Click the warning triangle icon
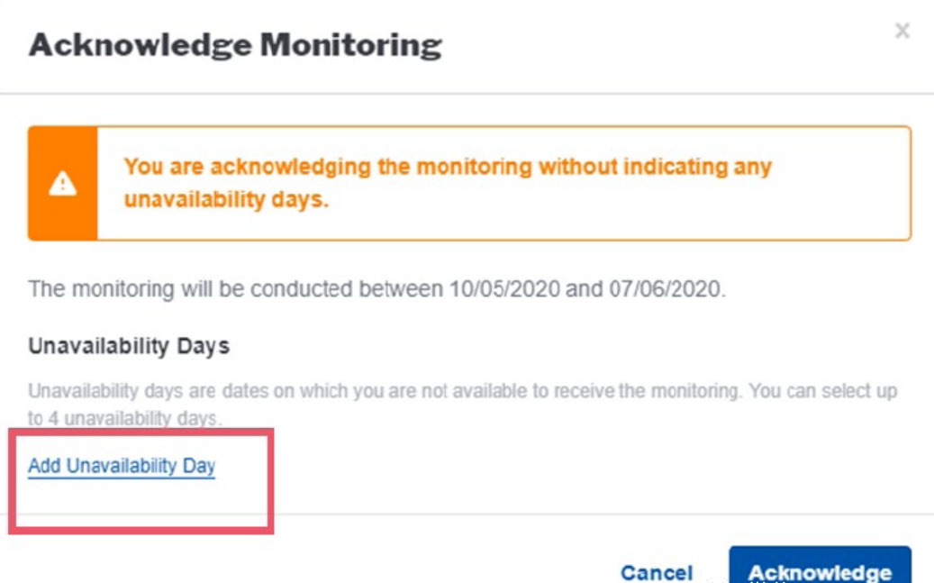Screen dimensions: 934x583 [x=62, y=184]
